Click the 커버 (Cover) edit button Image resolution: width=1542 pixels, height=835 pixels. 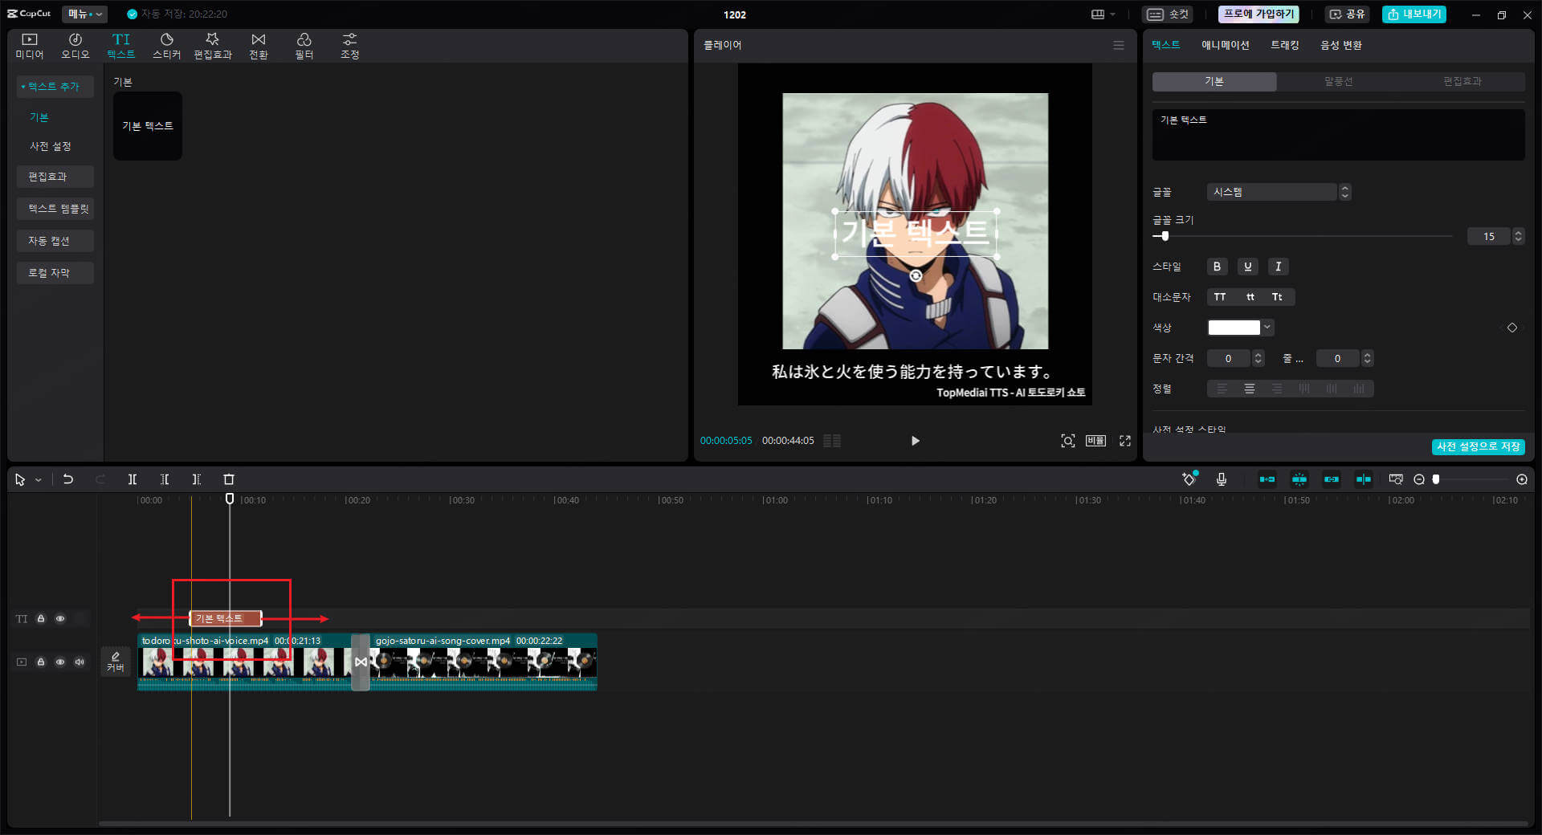(x=116, y=662)
